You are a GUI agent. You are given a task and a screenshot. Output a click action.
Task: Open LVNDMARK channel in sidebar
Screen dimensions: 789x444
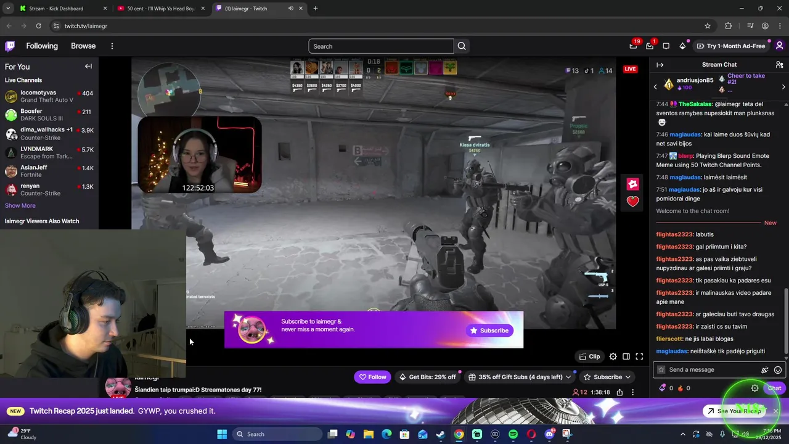click(x=49, y=152)
